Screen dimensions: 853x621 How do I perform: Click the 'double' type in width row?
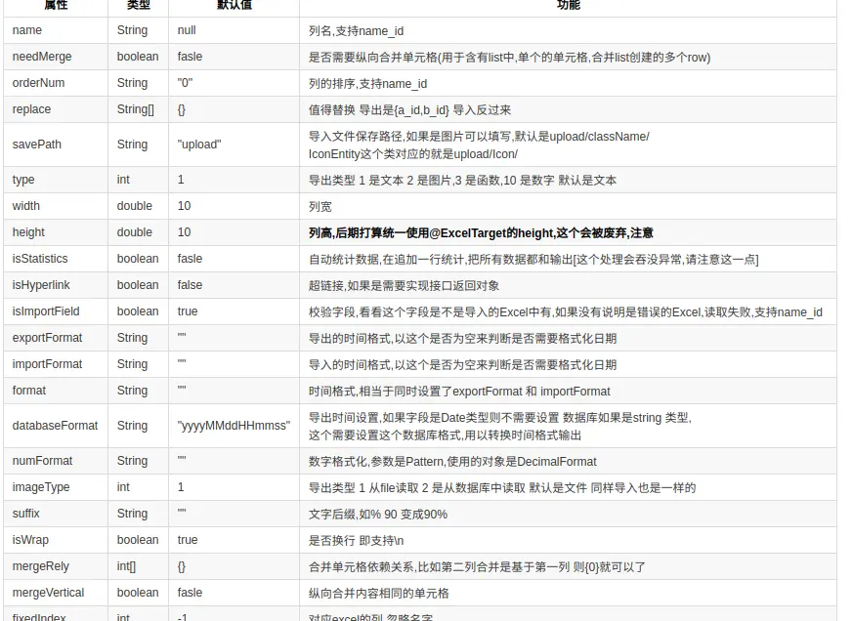(x=135, y=206)
